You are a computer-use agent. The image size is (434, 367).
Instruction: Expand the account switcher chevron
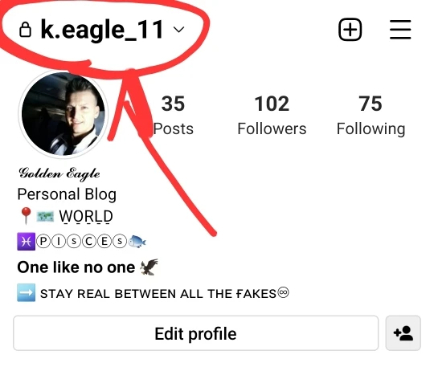click(178, 30)
